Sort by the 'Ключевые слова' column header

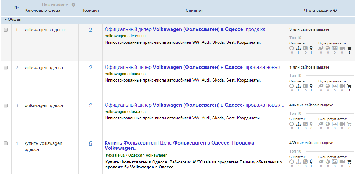[x=43, y=11]
